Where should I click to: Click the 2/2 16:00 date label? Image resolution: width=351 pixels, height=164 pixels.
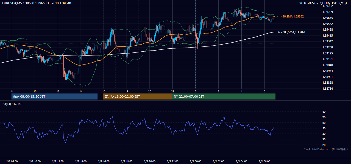(104, 162)
